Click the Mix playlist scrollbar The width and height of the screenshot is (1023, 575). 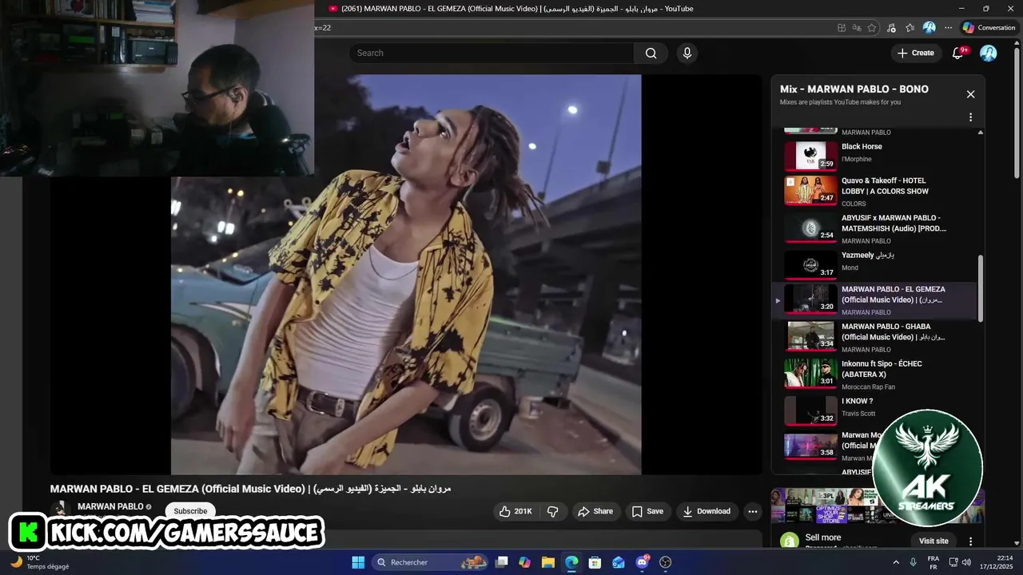pos(981,288)
